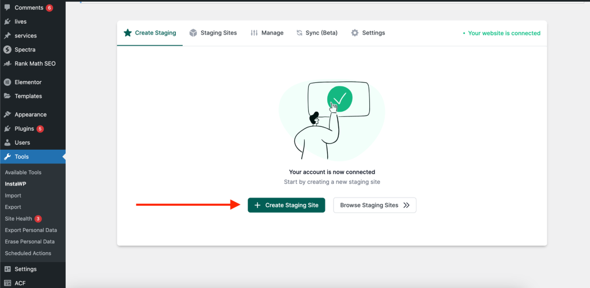Click the Elementor logo icon
Image resolution: width=590 pixels, height=288 pixels.
tap(7, 82)
